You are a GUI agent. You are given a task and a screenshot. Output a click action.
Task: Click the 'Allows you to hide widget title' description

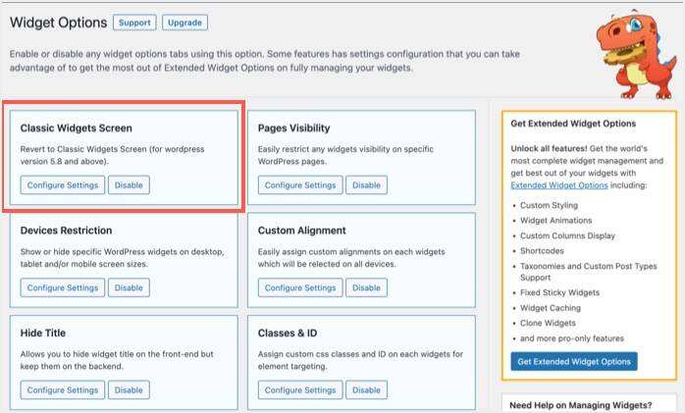117,360
